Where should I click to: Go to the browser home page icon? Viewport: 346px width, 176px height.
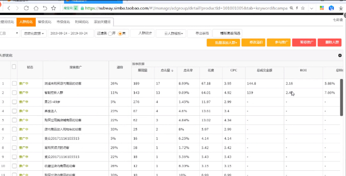[x=36, y=8]
